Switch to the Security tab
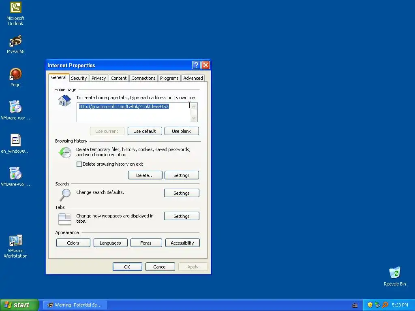Screen dimensions: 415x311 [79, 78]
